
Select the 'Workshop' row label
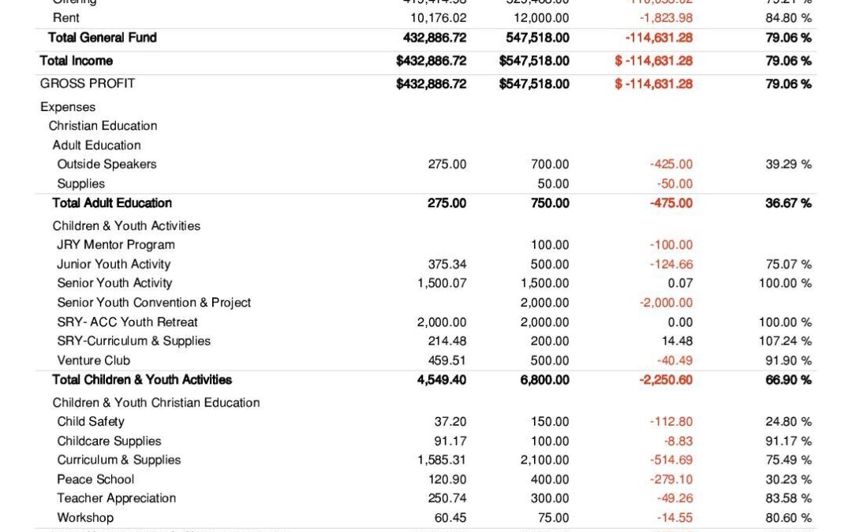coord(85,518)
